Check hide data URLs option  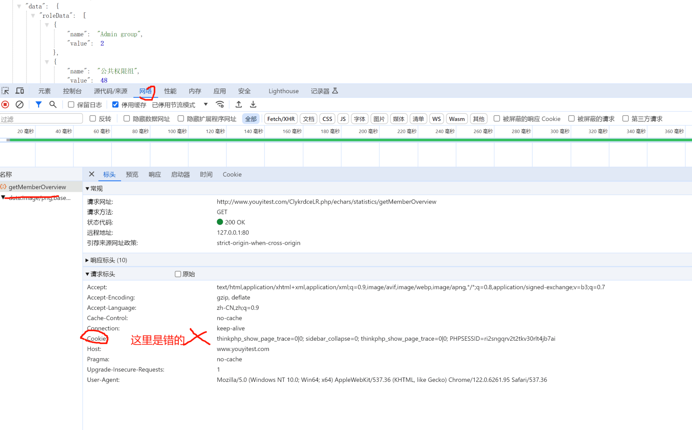(126, 119)
